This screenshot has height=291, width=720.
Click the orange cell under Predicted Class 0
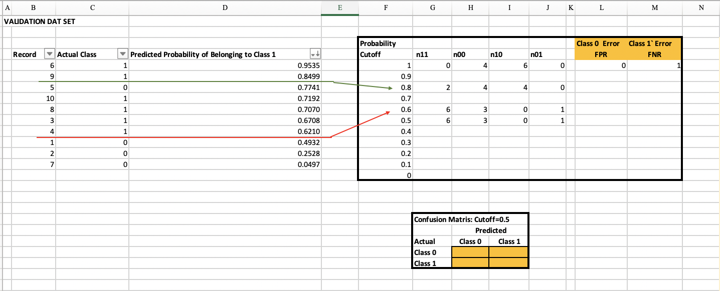click(470, 252)
